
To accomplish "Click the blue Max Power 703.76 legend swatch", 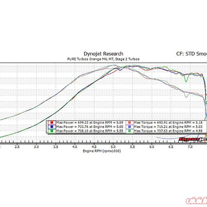I will click(x=52, y=127).
